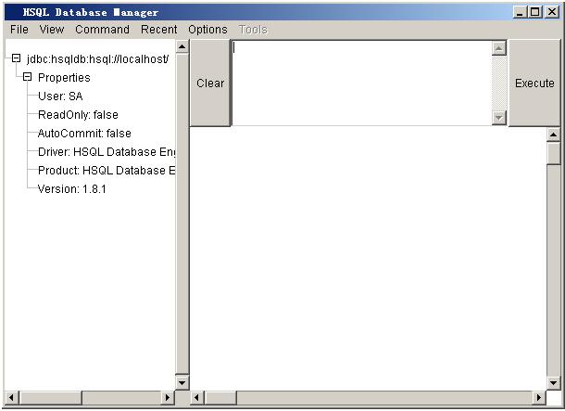Select the jdbc:hsqldb:hsql://localhost/ tree item

[97, 58]
